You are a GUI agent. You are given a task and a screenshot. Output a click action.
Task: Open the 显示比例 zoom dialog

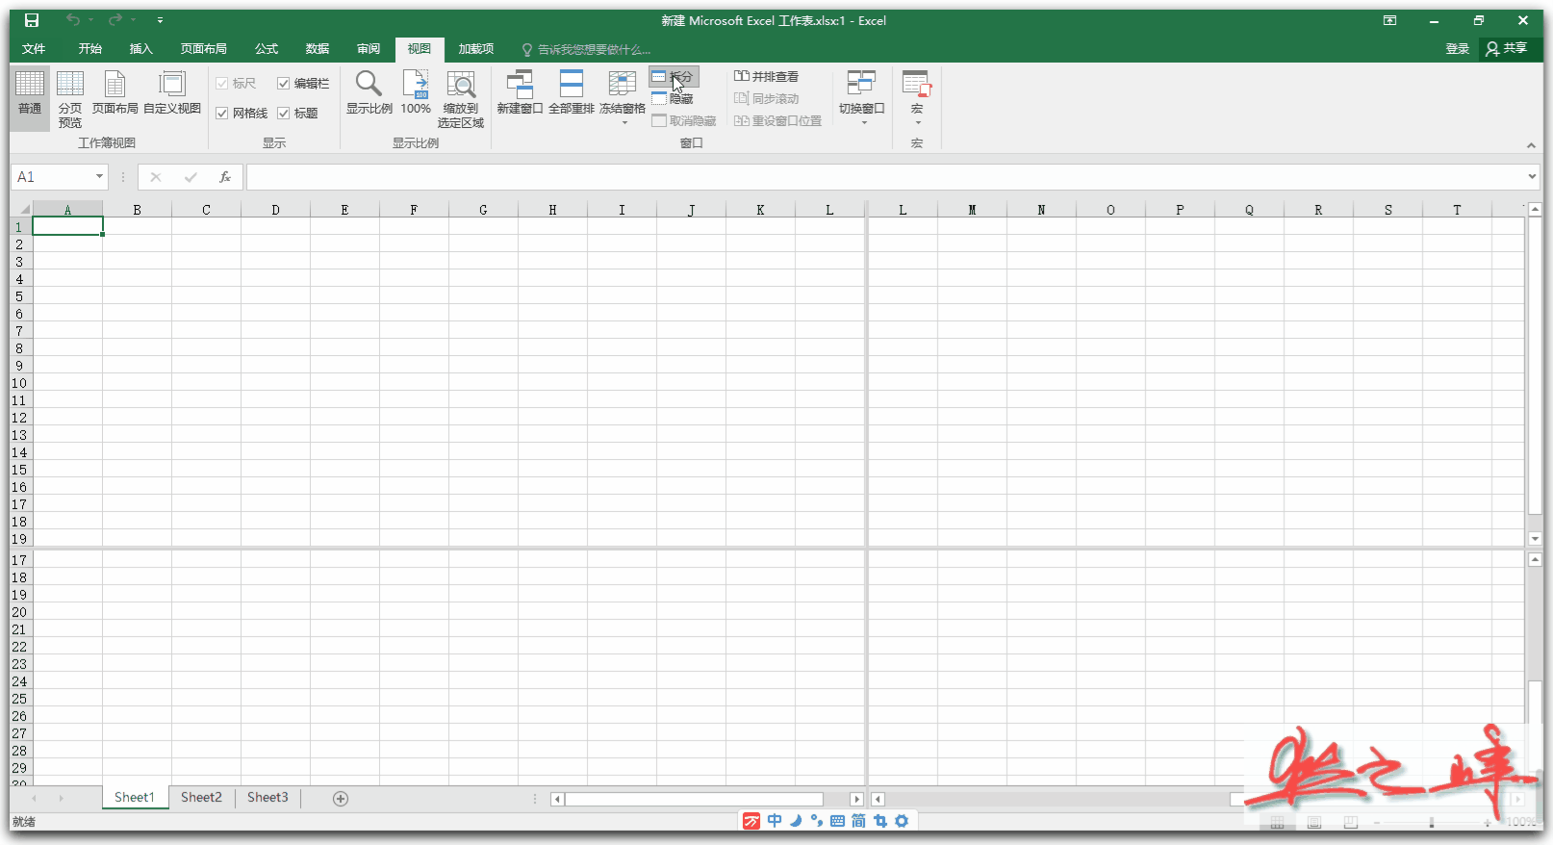[x=369, y=93]
